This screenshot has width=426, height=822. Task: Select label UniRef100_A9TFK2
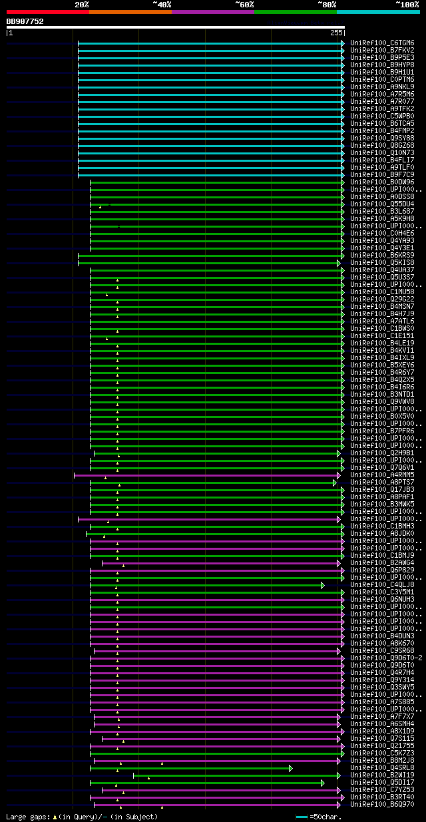(382, 108)
